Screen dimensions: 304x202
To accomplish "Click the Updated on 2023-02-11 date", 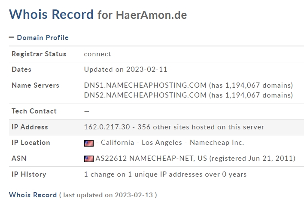I will click(x=125, y=70).
